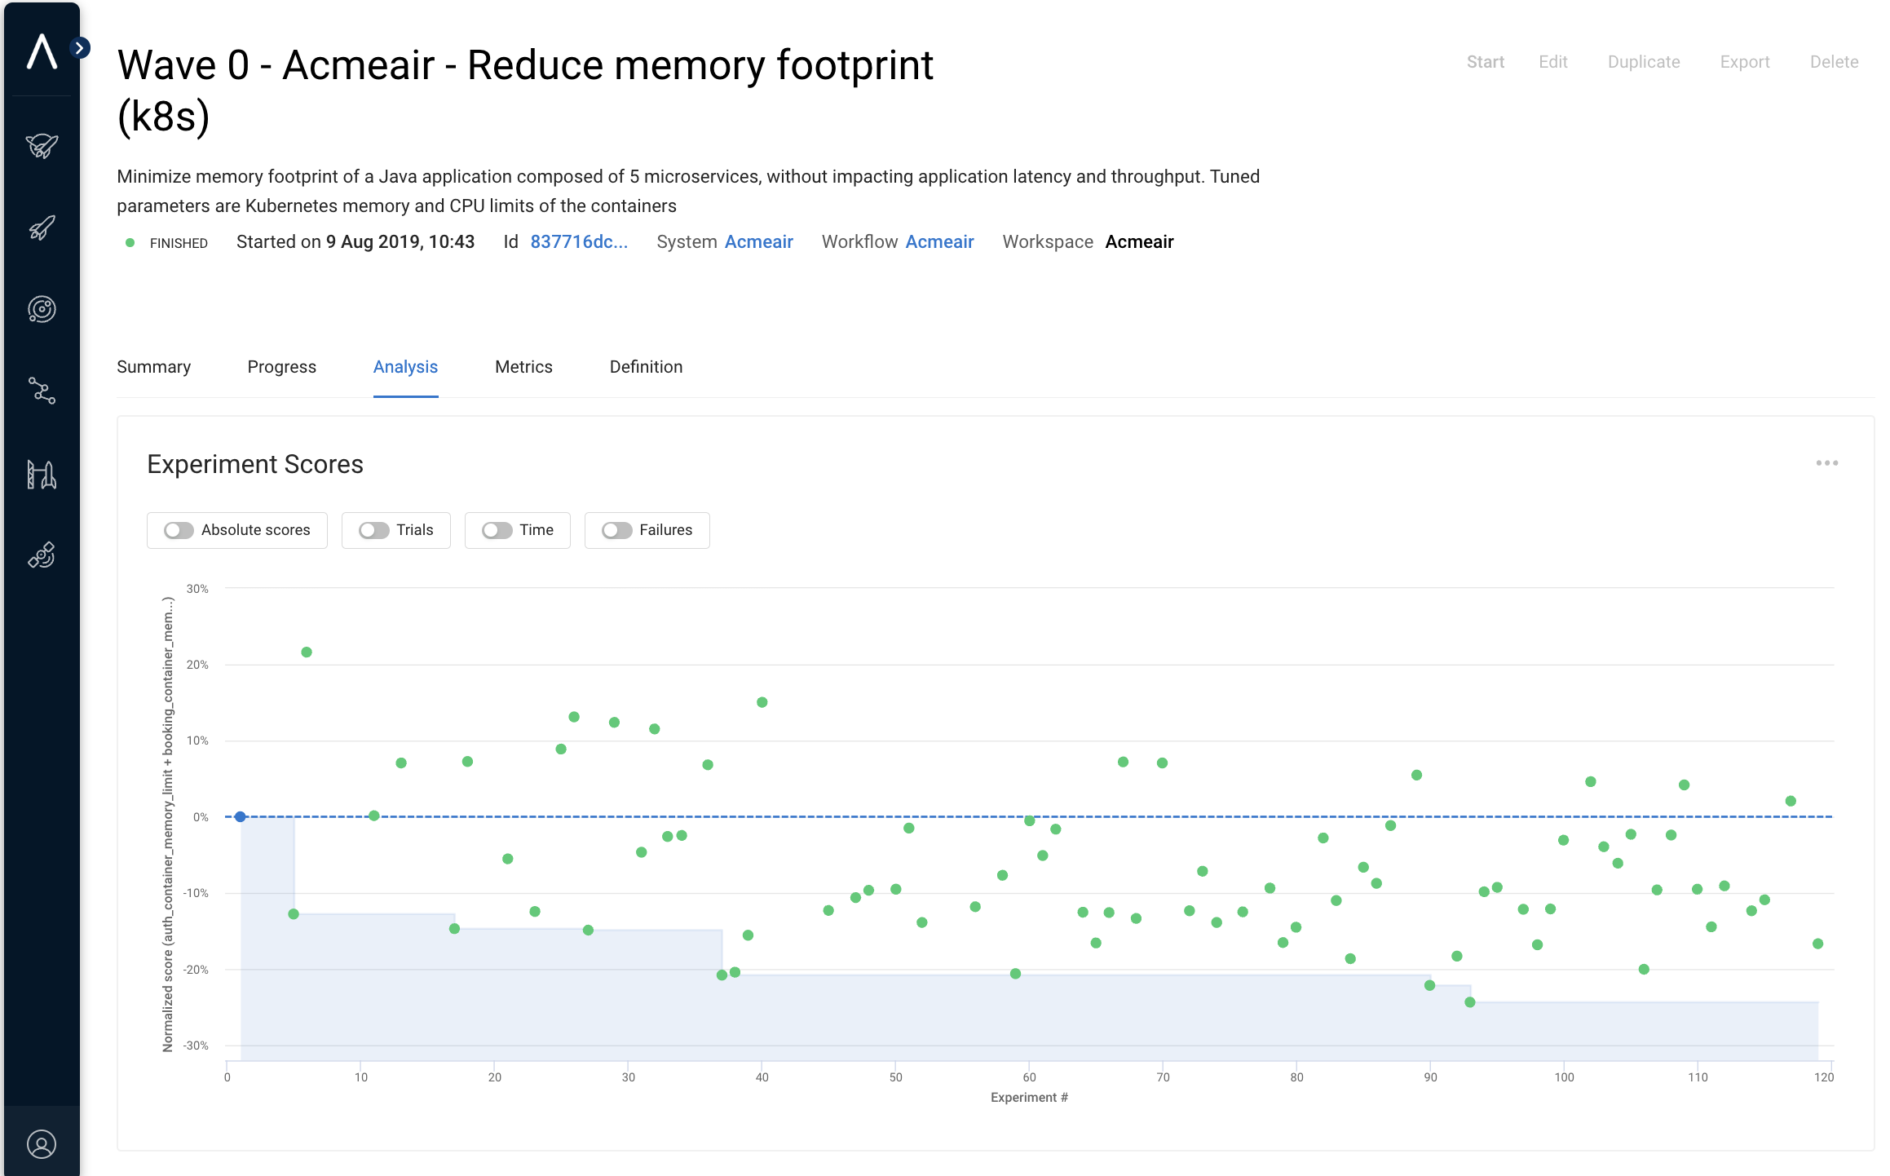
Task: Turn on the Trials toggle
Action: (x=374, y=530)
